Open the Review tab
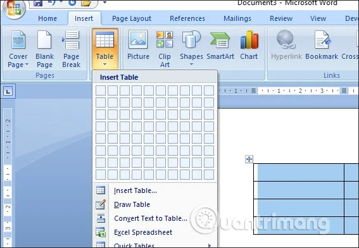 click(281, 18)
